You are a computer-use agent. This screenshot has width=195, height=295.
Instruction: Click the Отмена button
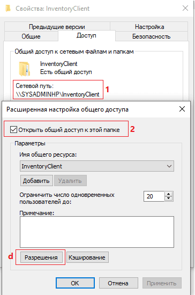[x=118, y=283]
